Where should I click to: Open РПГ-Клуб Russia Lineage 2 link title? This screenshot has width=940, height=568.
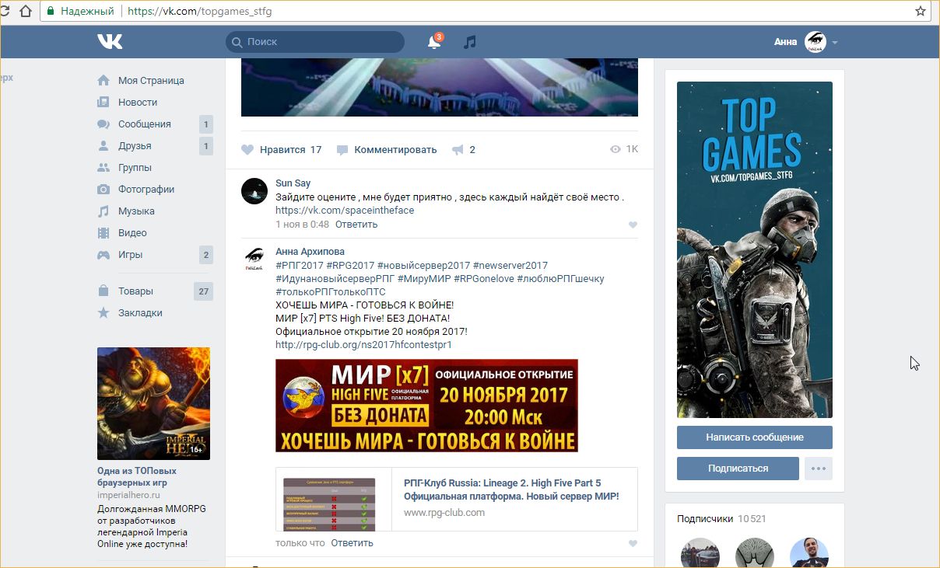pos(511,490)
